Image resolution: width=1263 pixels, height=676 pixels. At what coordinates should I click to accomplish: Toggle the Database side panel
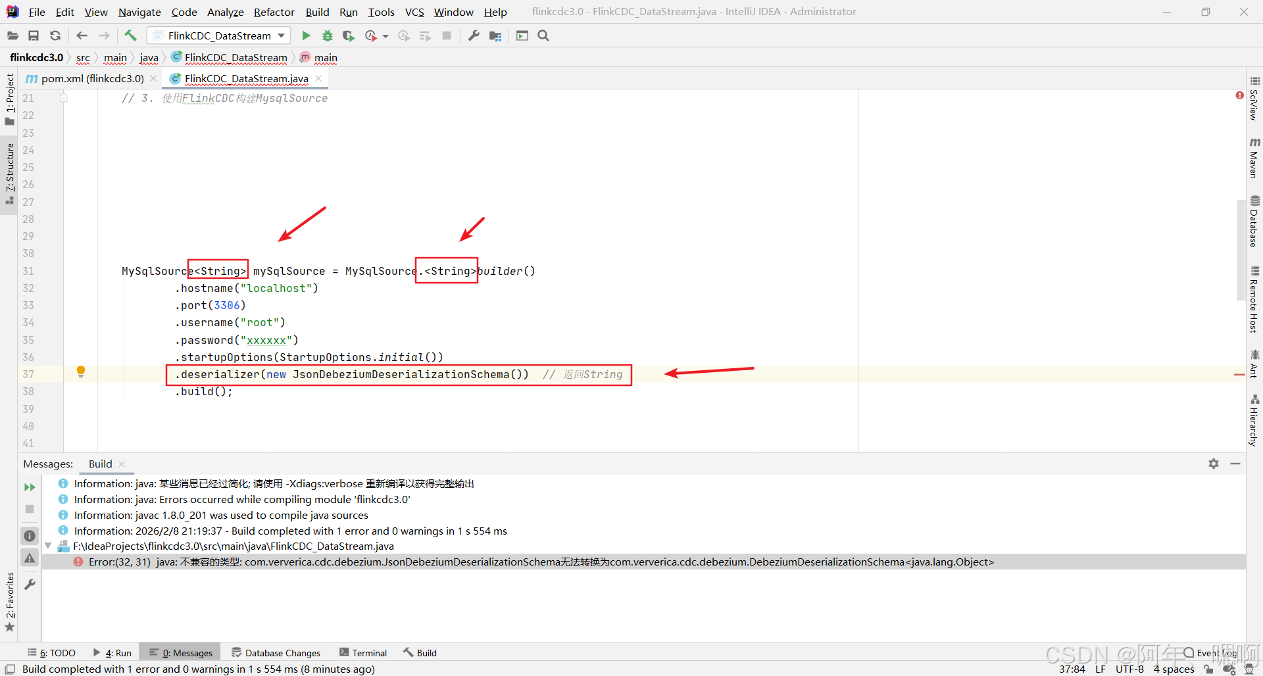pos(1254,221)
